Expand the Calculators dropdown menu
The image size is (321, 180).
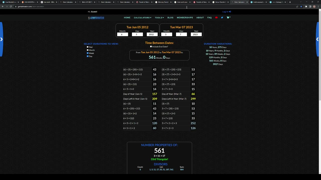point(142,17)
